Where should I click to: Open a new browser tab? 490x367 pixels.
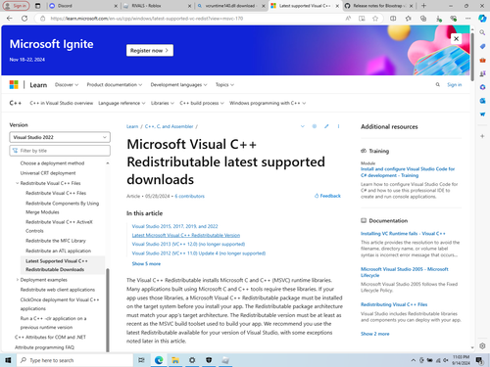click(x=423, y=6)
